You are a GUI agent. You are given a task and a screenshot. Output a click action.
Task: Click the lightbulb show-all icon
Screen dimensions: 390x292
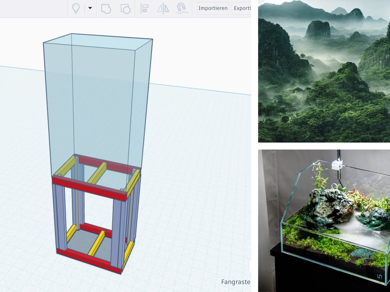[76, 8]
